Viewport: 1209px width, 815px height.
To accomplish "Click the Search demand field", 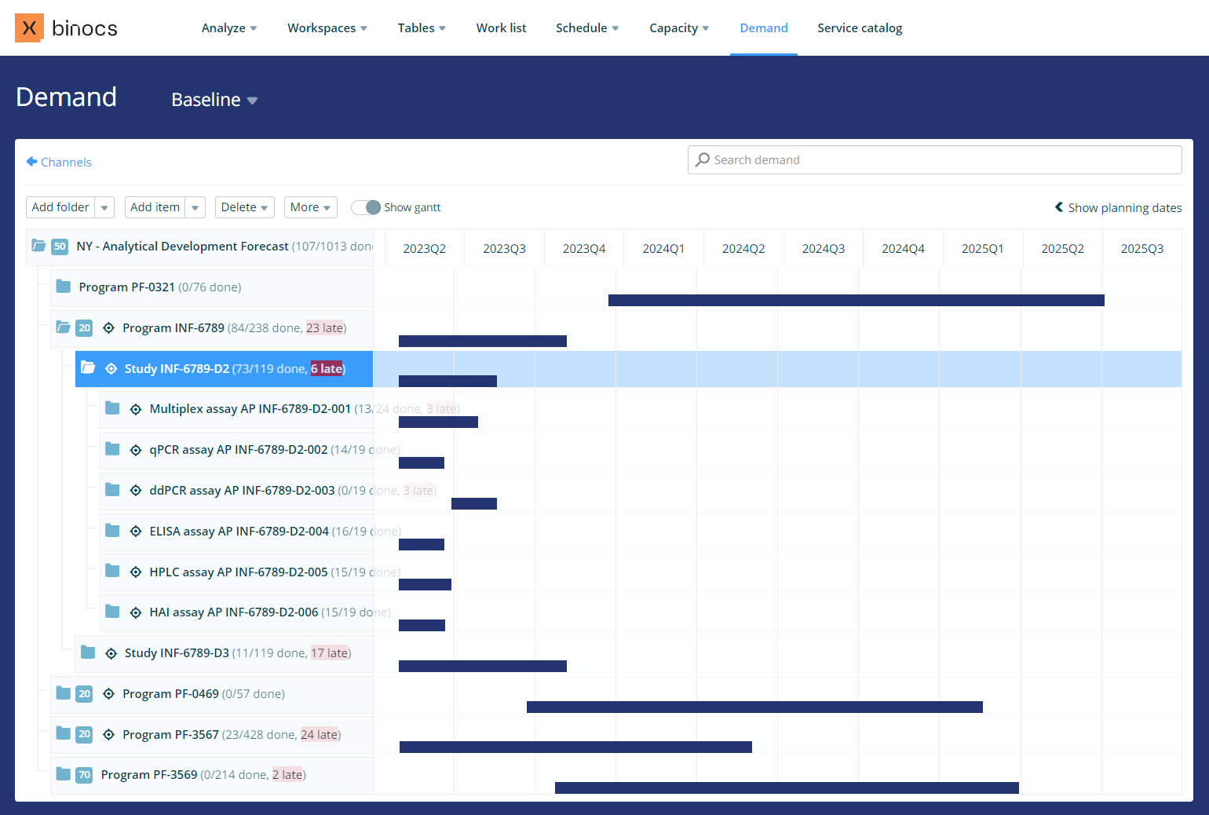I will 934,160.
